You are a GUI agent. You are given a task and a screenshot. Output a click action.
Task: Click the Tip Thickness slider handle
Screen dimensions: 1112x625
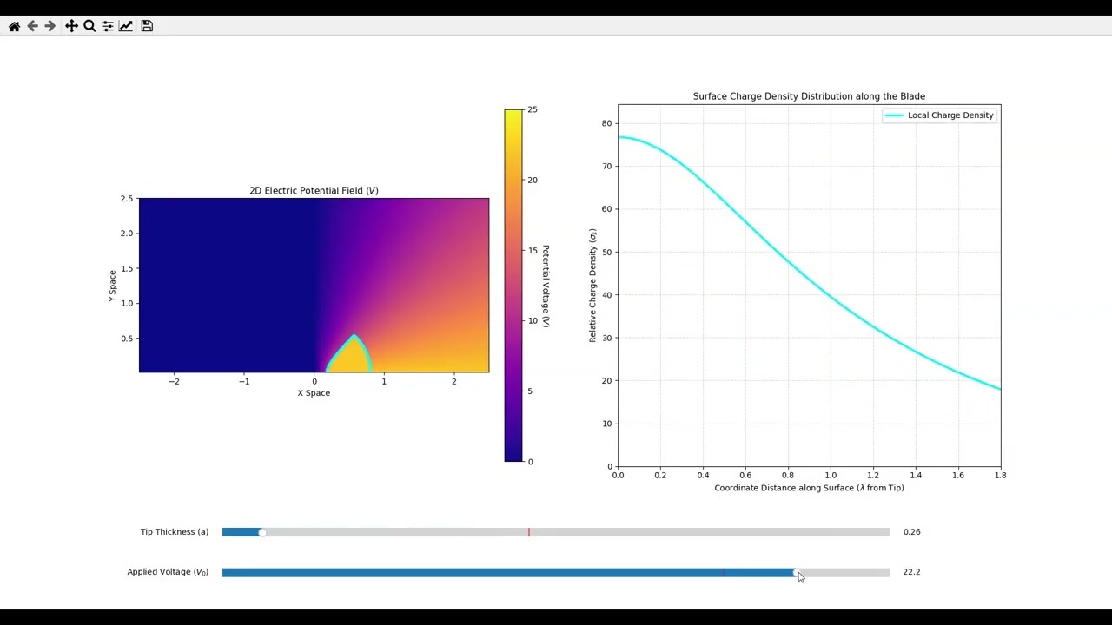click(262, 532)
